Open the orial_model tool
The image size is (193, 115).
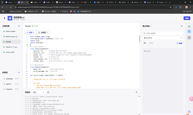click(11, 52)
